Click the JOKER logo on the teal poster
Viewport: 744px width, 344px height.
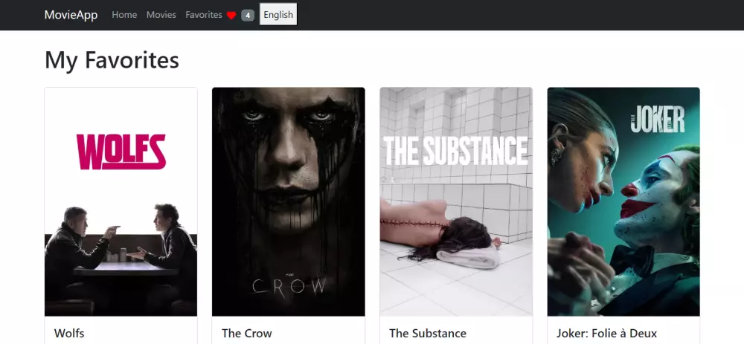(x=658, y=120)
